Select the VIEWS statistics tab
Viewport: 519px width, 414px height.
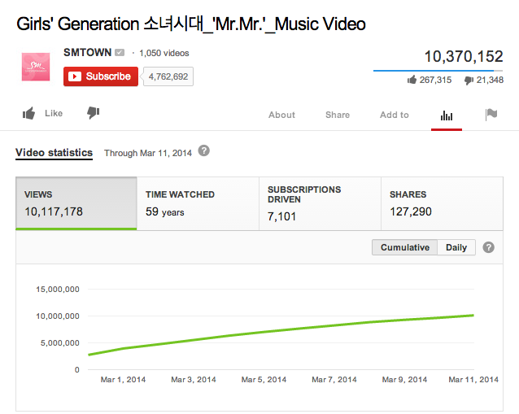(x=76, y=203)
